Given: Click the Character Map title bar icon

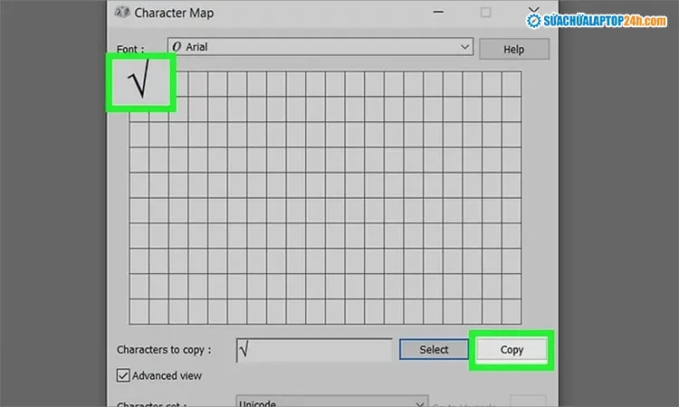Looking at the screenshot, I should point(121,14).
